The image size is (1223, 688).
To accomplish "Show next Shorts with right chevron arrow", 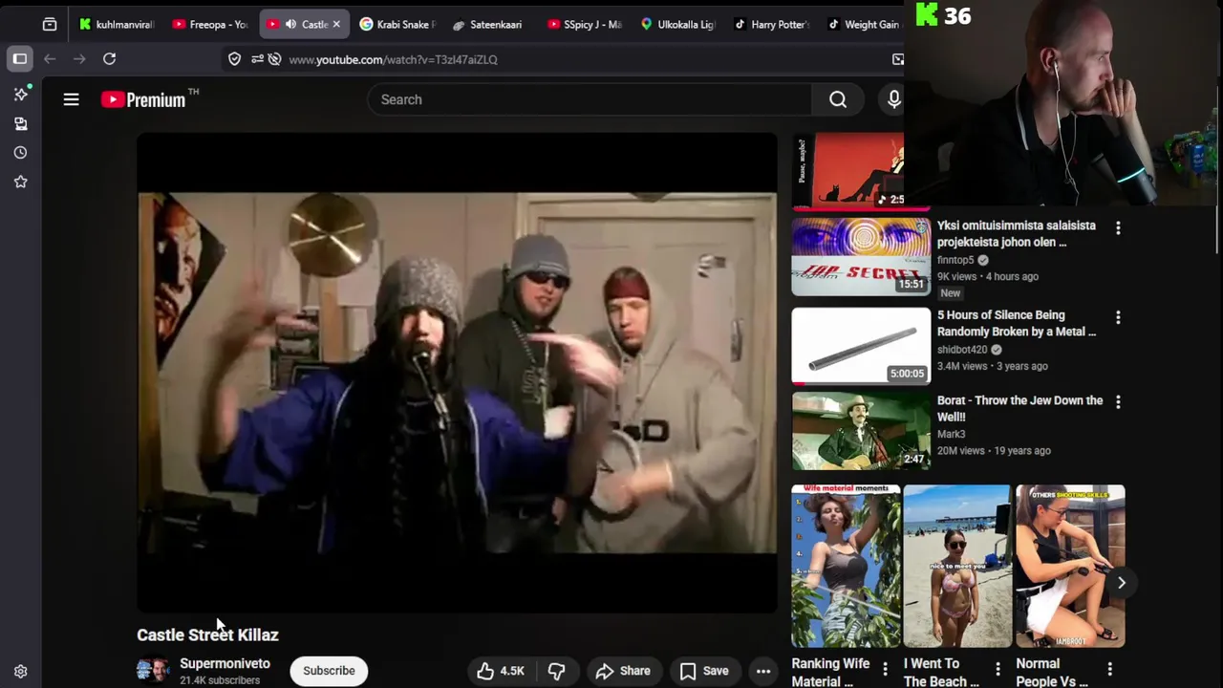I will [1121, 582].
